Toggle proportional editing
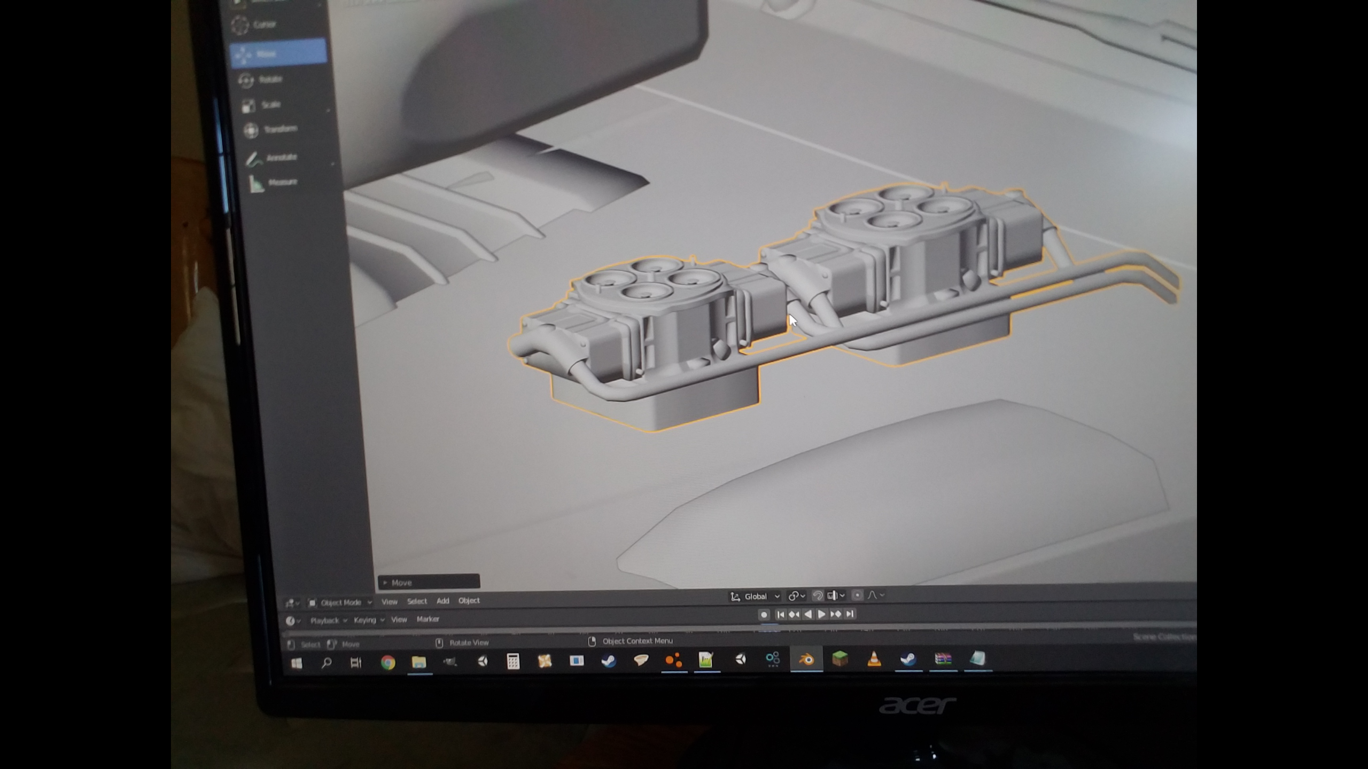The width and height of the screenshot is (1368, 769). pyautogui.click(x=857, y=595)
